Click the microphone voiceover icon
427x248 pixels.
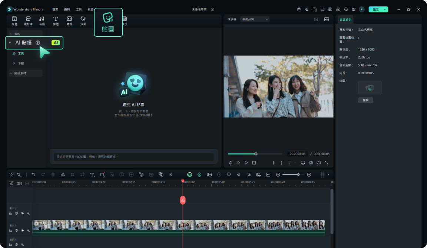239,175
